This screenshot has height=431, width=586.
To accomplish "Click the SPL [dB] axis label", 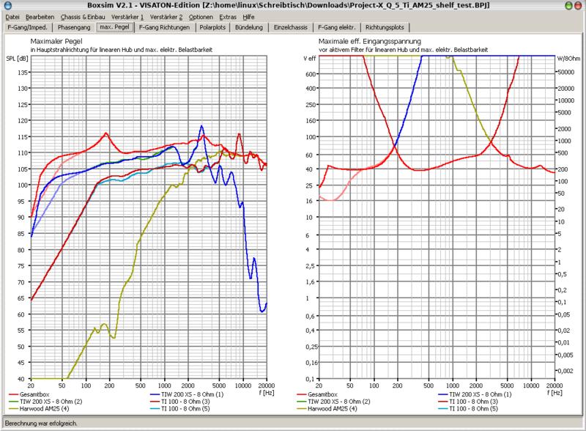I will (x=17, y=59).
